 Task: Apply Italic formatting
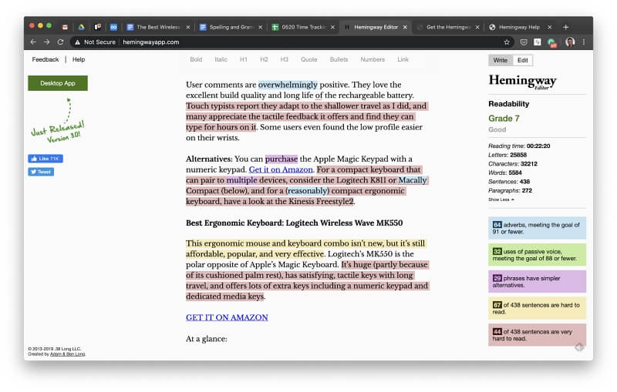pos(221,59)
